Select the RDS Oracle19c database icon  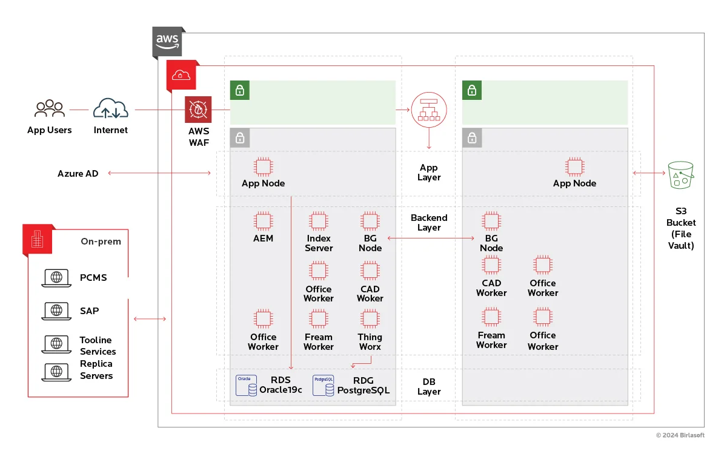click(245, 385)
